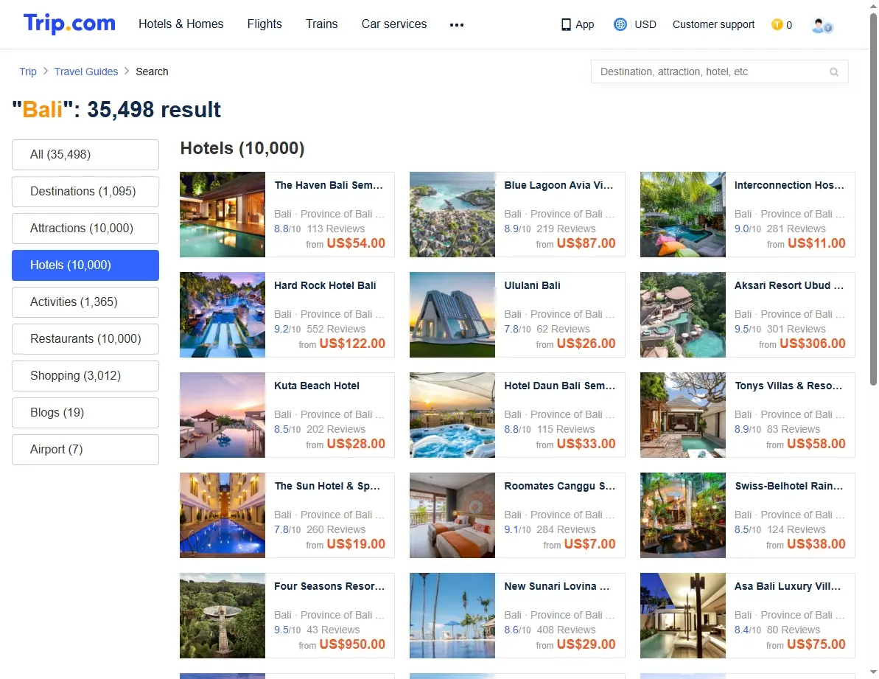Viewport: 879px width, 679px height.
Task: Go to Travel Guides breadcrumb
Action: 86,72
